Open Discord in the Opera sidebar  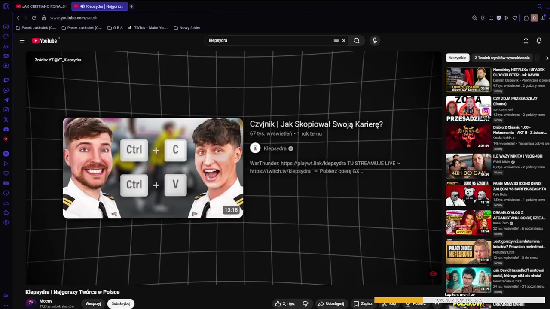6,129
